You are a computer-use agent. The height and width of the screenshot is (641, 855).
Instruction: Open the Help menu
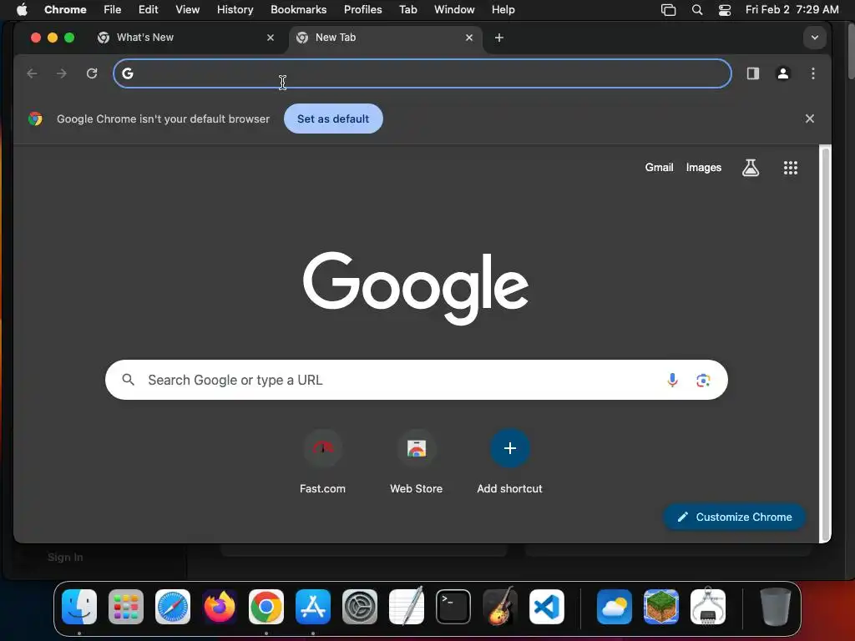pos(503,10)
